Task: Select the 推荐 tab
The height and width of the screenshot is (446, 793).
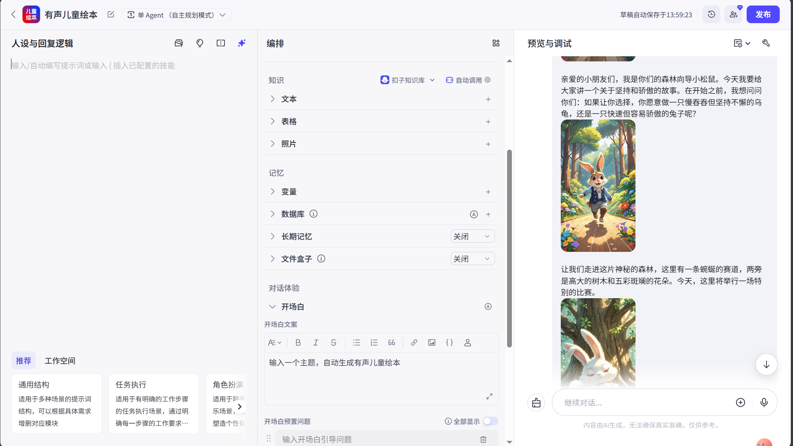Action: [23, 360]
